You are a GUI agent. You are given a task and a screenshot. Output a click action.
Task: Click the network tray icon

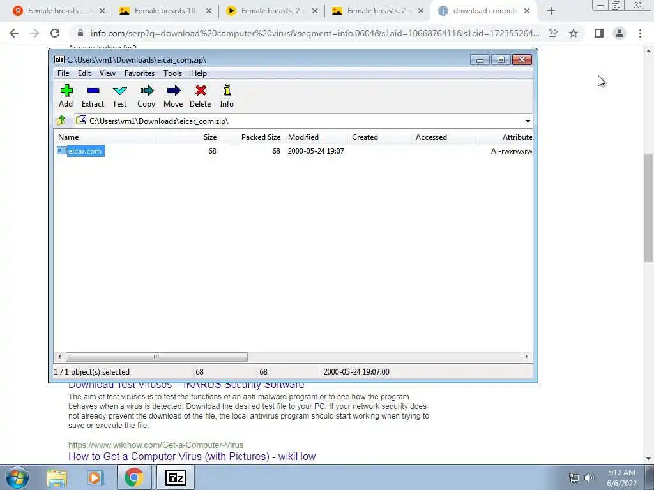574,478
